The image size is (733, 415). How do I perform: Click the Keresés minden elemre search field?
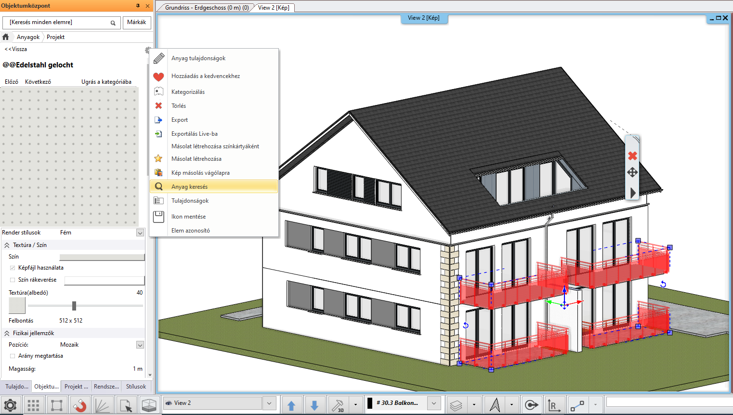point(58,23)
